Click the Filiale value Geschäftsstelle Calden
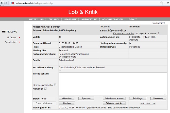Screen dimensions: 170x113 (x=70, y=47)
